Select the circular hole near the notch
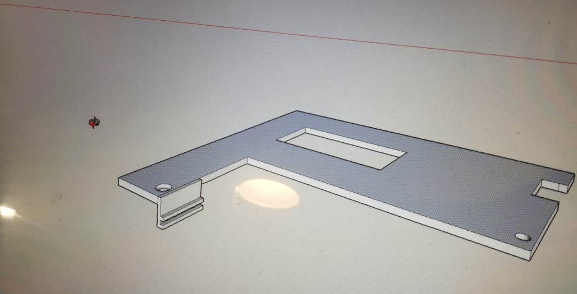577x294 pixels. pos(523,237)
